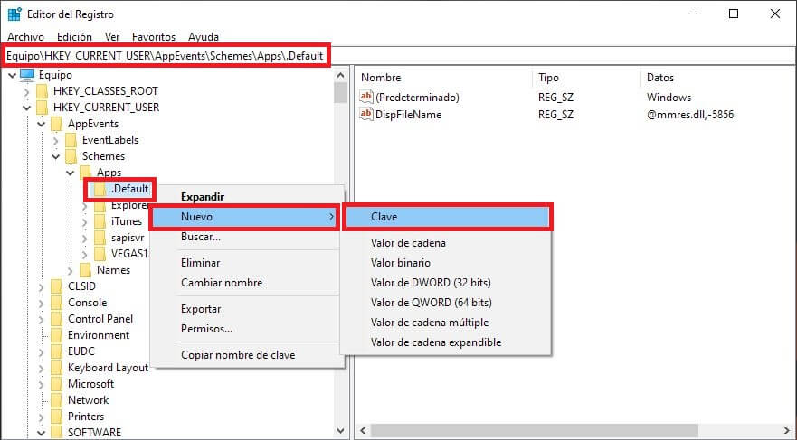
Task: Open the Favoritos menu
Action: (154, 37)
